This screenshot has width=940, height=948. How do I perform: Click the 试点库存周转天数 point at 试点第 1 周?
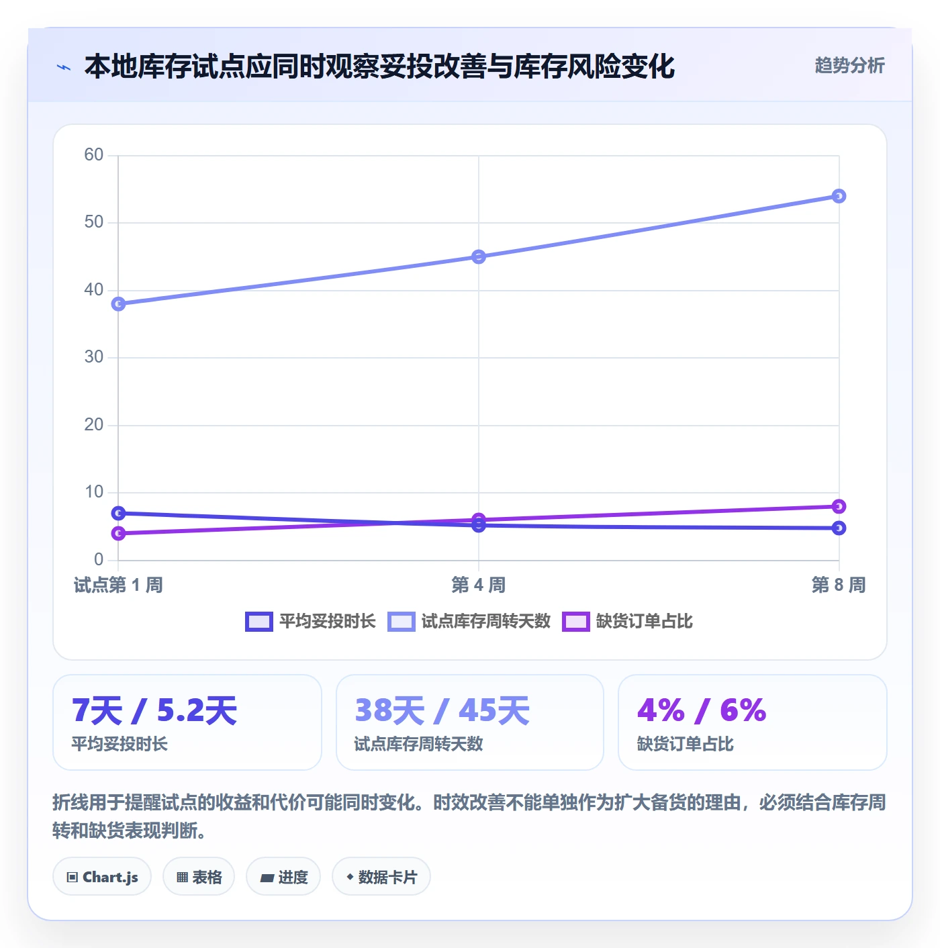coord(118,304)
